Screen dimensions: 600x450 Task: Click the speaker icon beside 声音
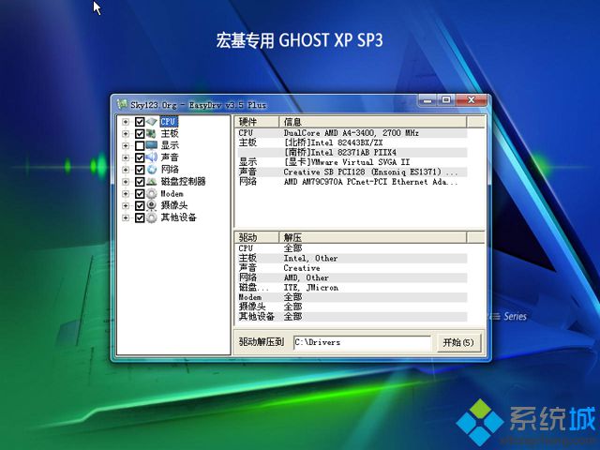point(152,157)
